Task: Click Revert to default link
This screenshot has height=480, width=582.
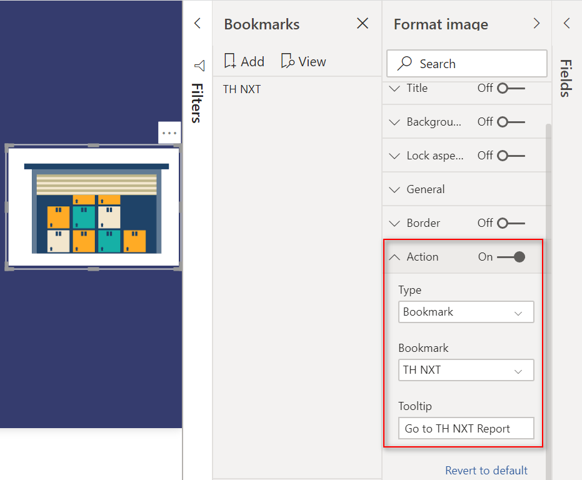Action: click(486, 470)
